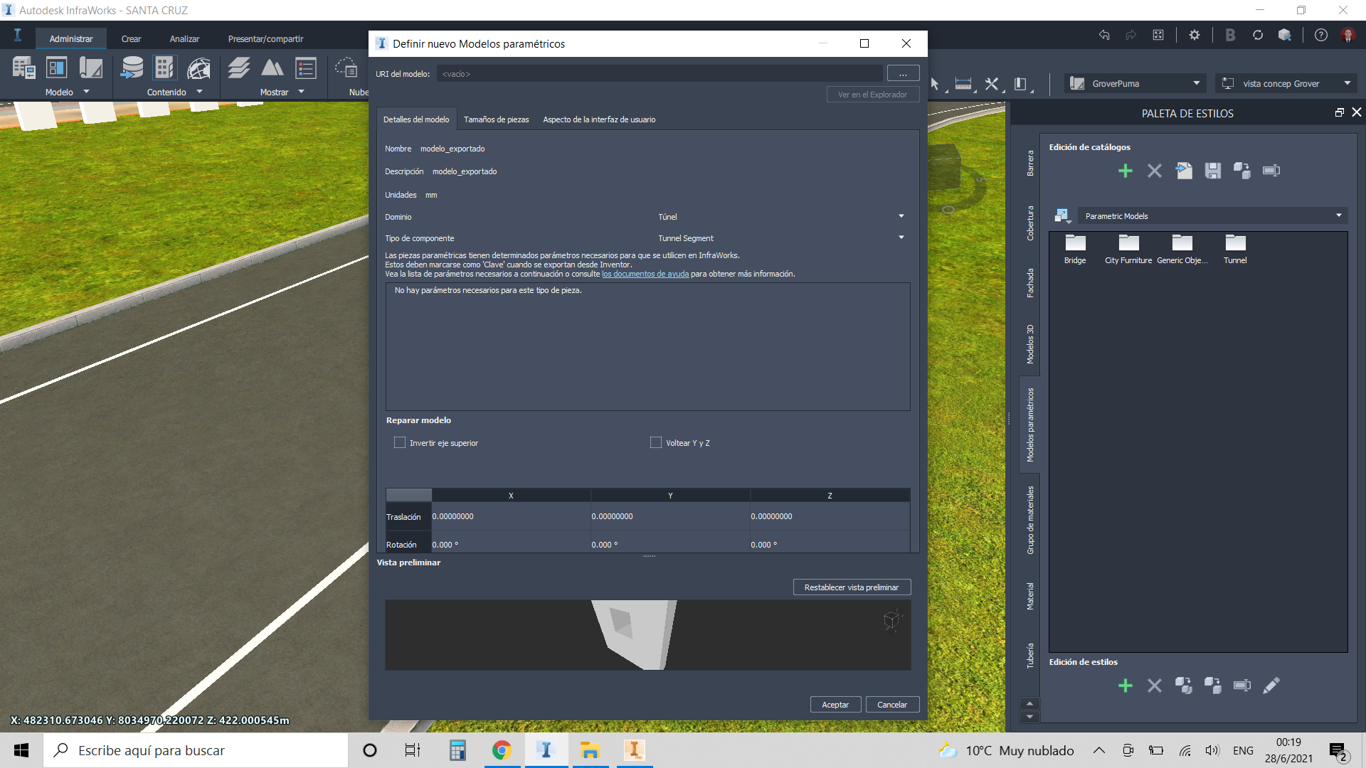Viewport: 1366px width, 768px height.
Task: Delete style with X icon in style editing
Action: click(x=1155, y=686)
